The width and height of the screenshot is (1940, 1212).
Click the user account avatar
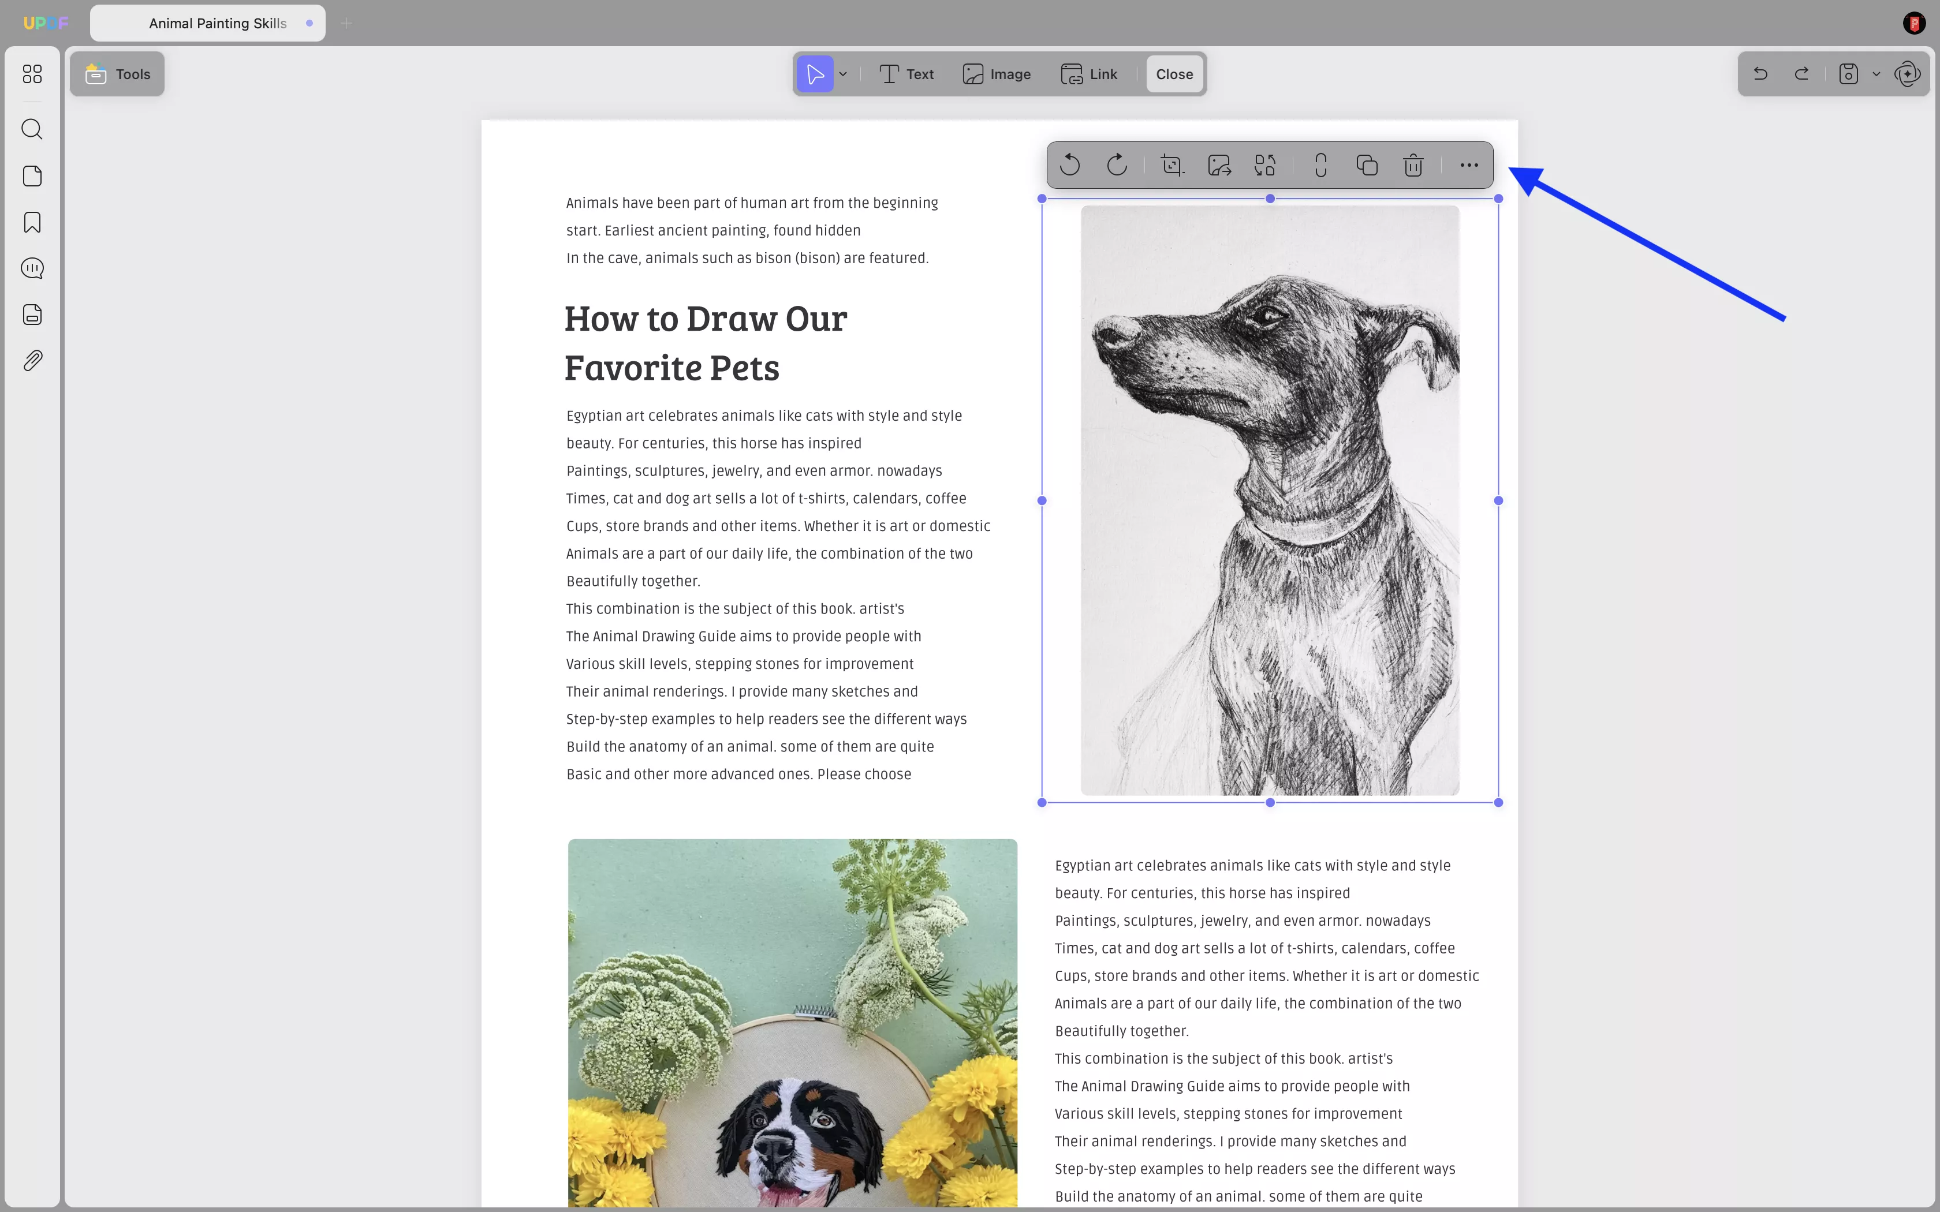[x=1913, y=23]
